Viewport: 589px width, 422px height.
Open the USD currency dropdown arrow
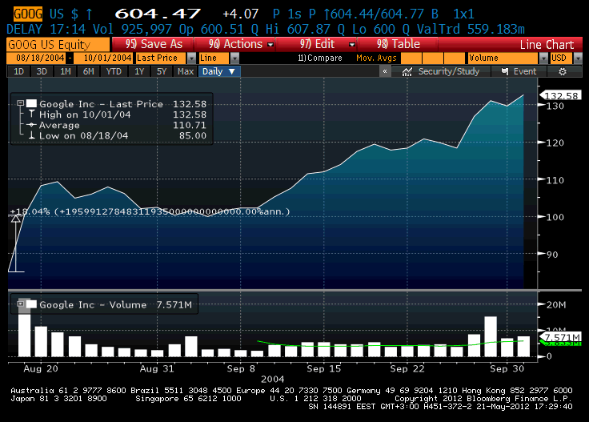(x=578, y=58)
